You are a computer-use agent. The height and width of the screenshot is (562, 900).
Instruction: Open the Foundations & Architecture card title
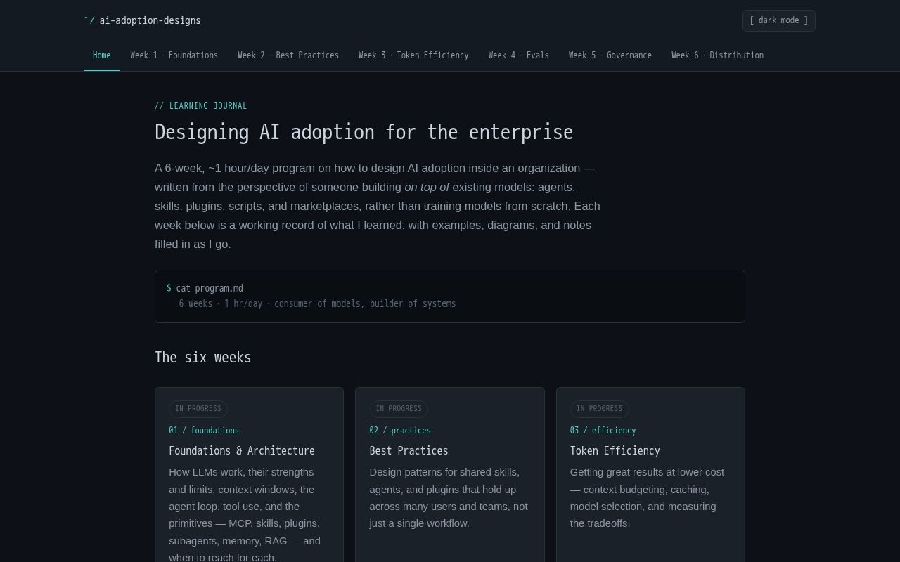point(242,450)
